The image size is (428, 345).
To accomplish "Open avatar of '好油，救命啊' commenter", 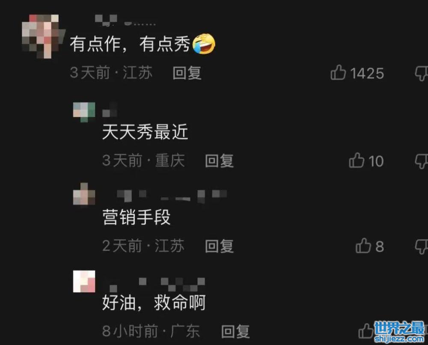I will pos(84,281).
